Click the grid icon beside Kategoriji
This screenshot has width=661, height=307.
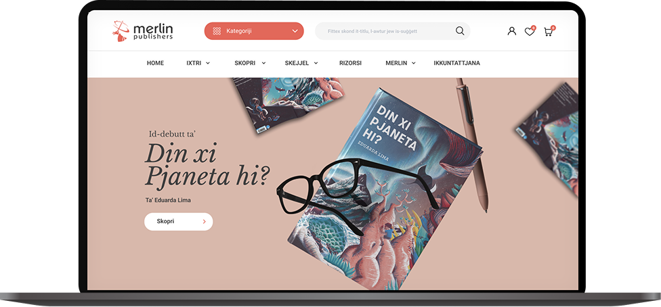[217, 31]
